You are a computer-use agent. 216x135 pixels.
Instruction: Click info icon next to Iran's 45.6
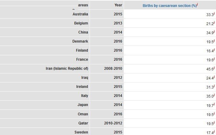tap(214, 68)
